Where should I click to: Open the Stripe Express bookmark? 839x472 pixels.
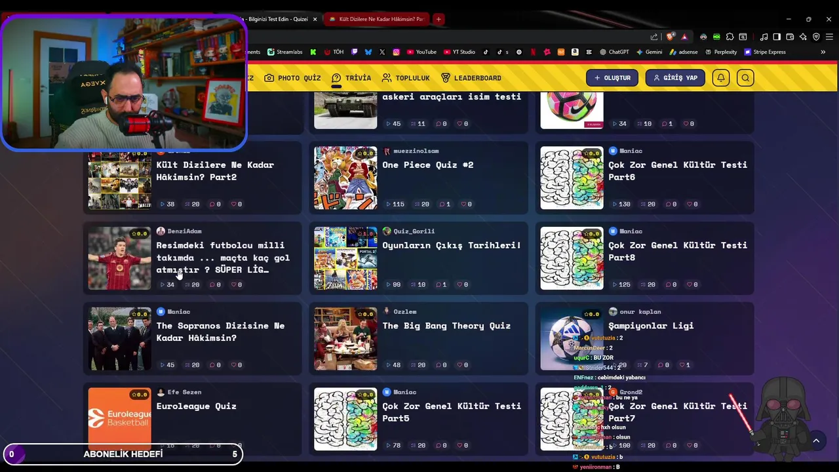(765, 52)
